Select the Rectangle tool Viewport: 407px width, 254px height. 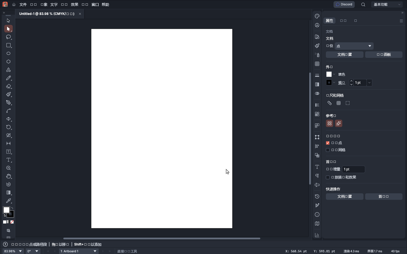[x=8, y=45]
